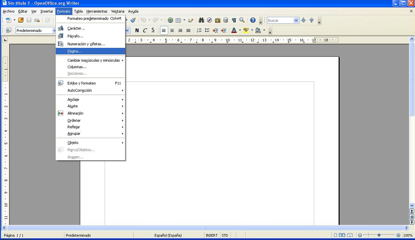Click the bulleted list icon
This screenshot has height=240, width=415.
point(207,30)
